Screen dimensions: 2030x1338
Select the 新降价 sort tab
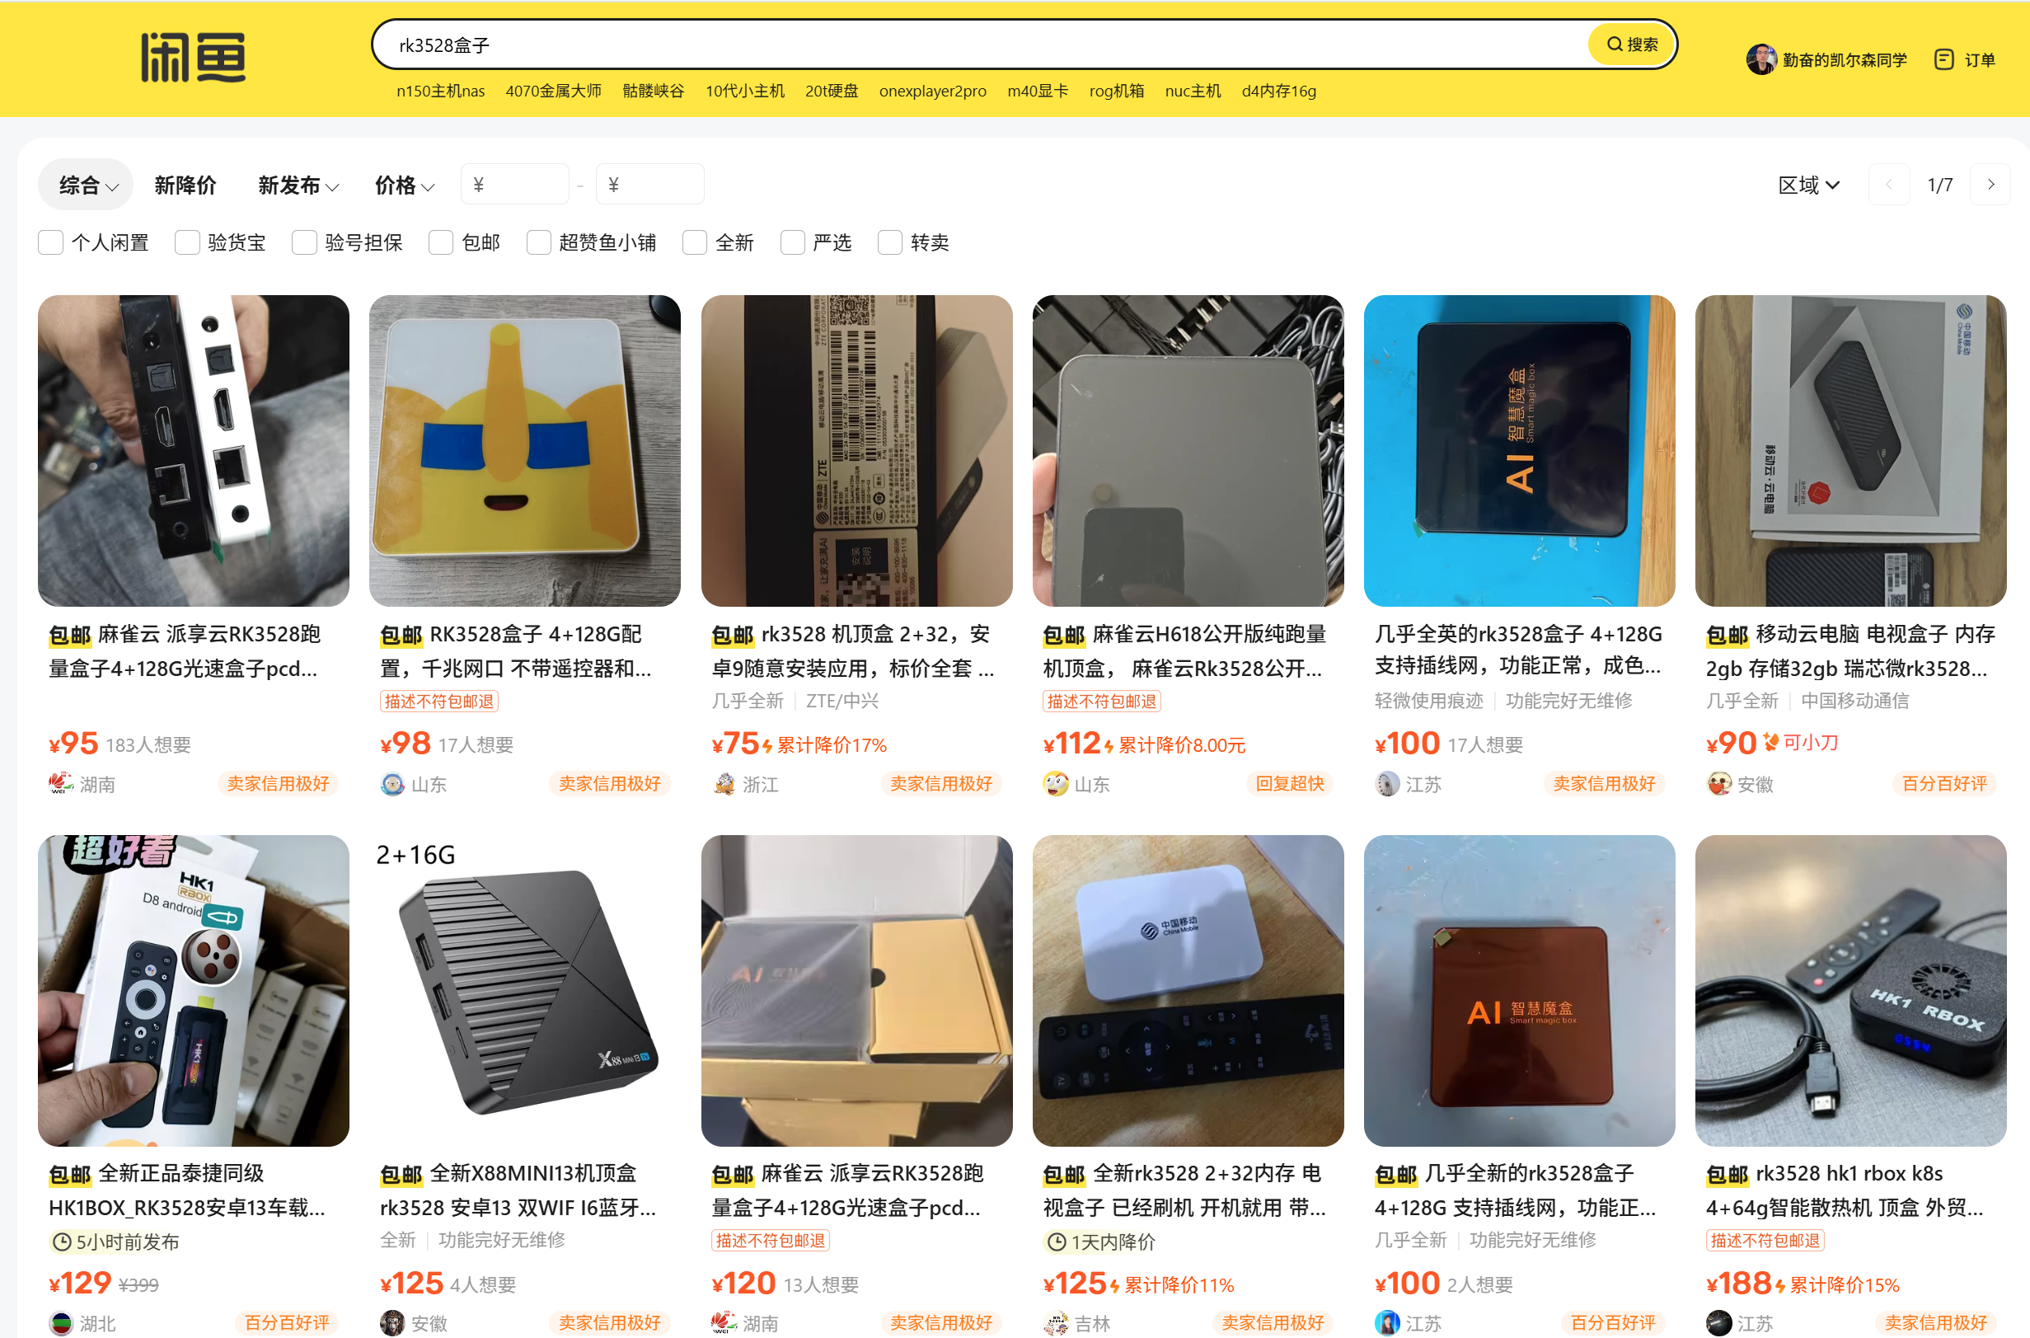[185, 185]
